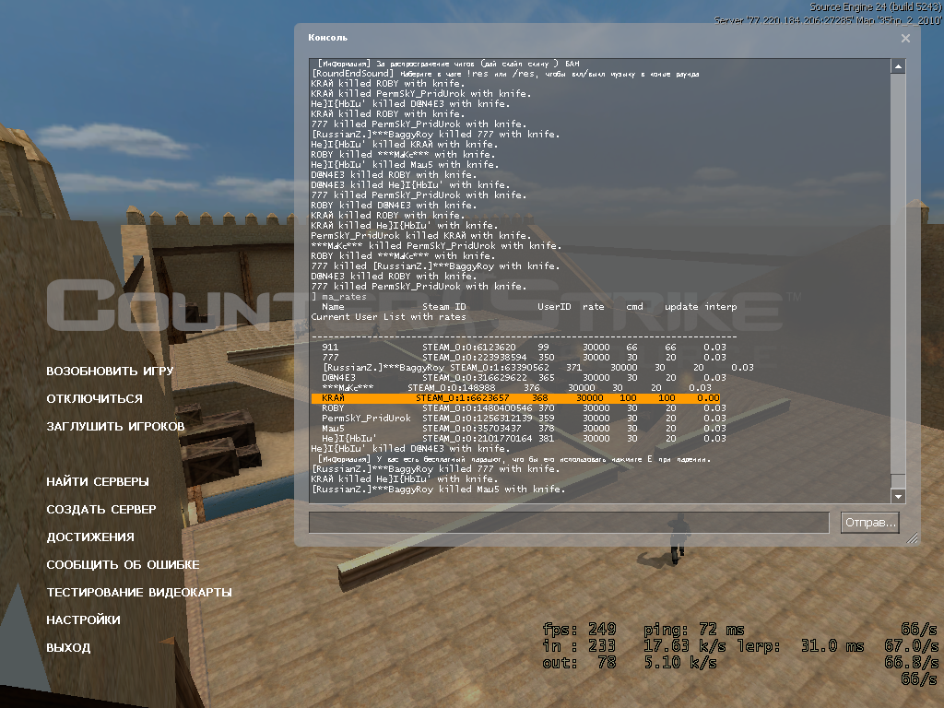
Task: Open ДОСТИЖЕНИЯ from the main menu
Action: click(90, 537)
